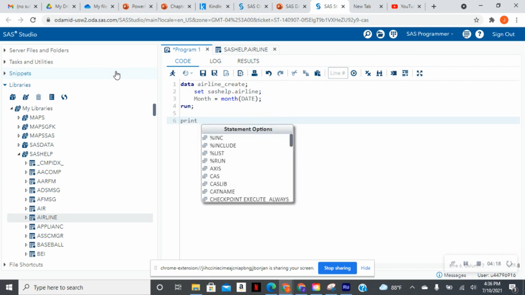The height and width of the screenshot is (295, 525).
Task: Hide the screen sharing notification
Action: pos(365,268)
